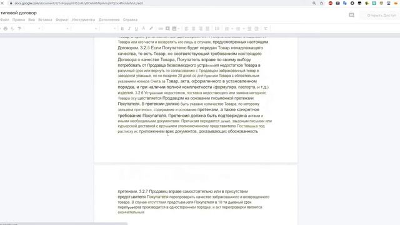This screenshot has height=225, width=400.
Task: Click text 'потребовать от Продавца безвозмездного'
Action: pyautogui.click(x=157, y=65)
